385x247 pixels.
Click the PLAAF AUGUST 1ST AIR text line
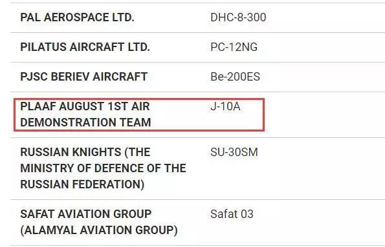coord(85,106)
